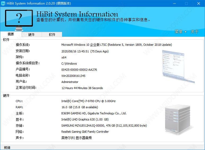Click the Windows software preview image
The height and width of the screenshot is (150, 205).
coord(178,66)
